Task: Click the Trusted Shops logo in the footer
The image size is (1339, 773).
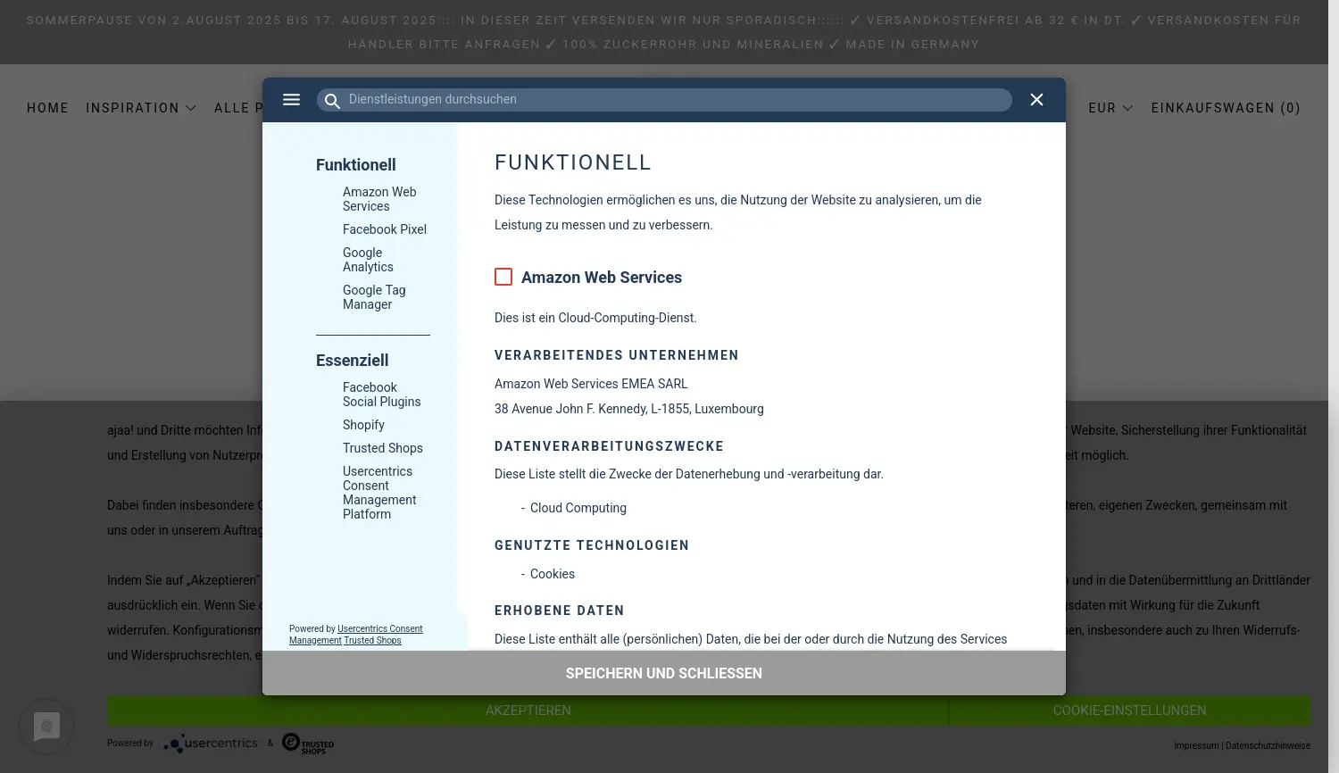Action: click(308, 744)
